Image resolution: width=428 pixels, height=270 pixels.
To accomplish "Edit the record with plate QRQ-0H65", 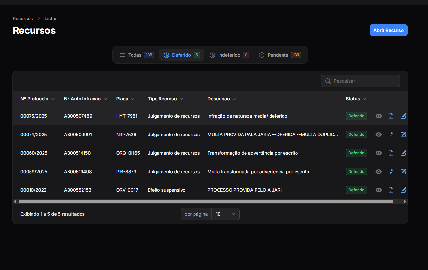I will (x=403, y=153).
